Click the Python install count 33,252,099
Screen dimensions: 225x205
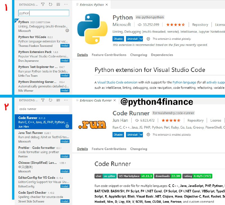point(148,25)
